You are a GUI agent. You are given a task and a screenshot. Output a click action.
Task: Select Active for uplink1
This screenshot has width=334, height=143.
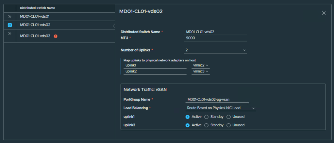(188, 117)
